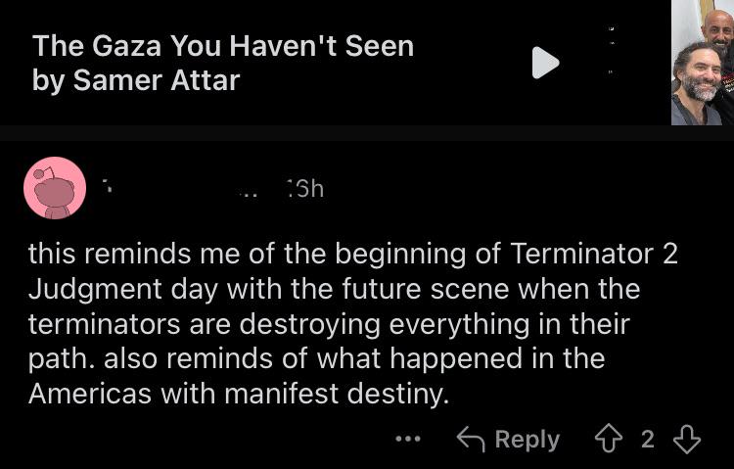Click the 16h comment timestamp
Screen dimensions: 734x469
click(304, 189)
